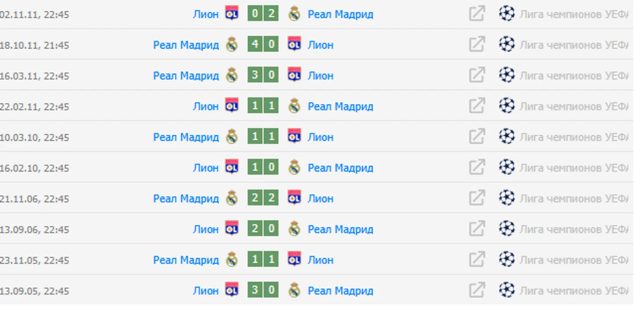
Task: Open external link icon for 18.10.11 match
Action: pyautogui.click(x=477, y=44)
